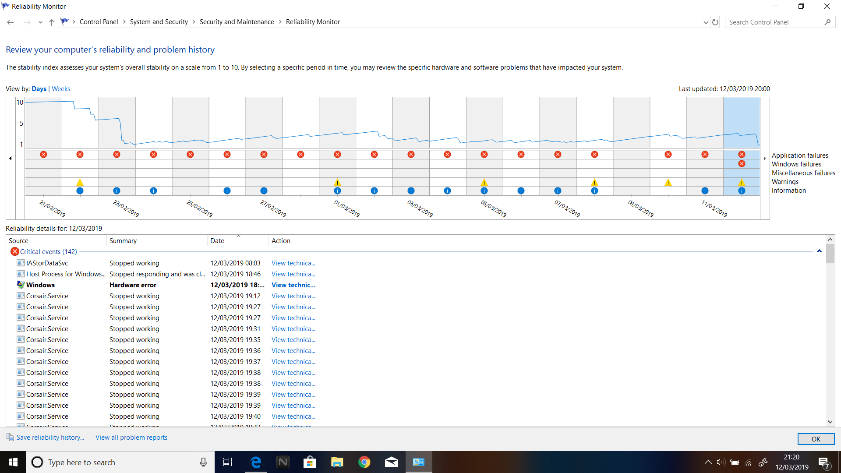Open the taskbar clock and date

coord(792,462)
